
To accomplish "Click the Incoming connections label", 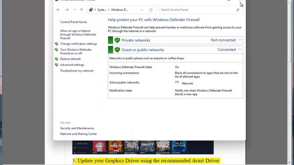I will click(124, 73).
